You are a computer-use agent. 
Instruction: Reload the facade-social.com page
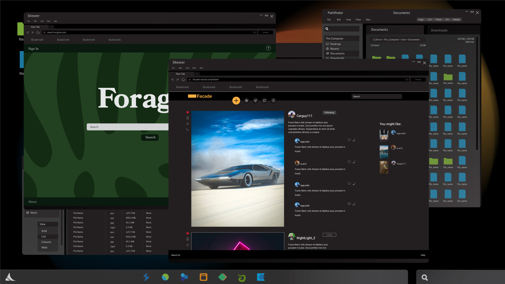click(x=183, y=79)
